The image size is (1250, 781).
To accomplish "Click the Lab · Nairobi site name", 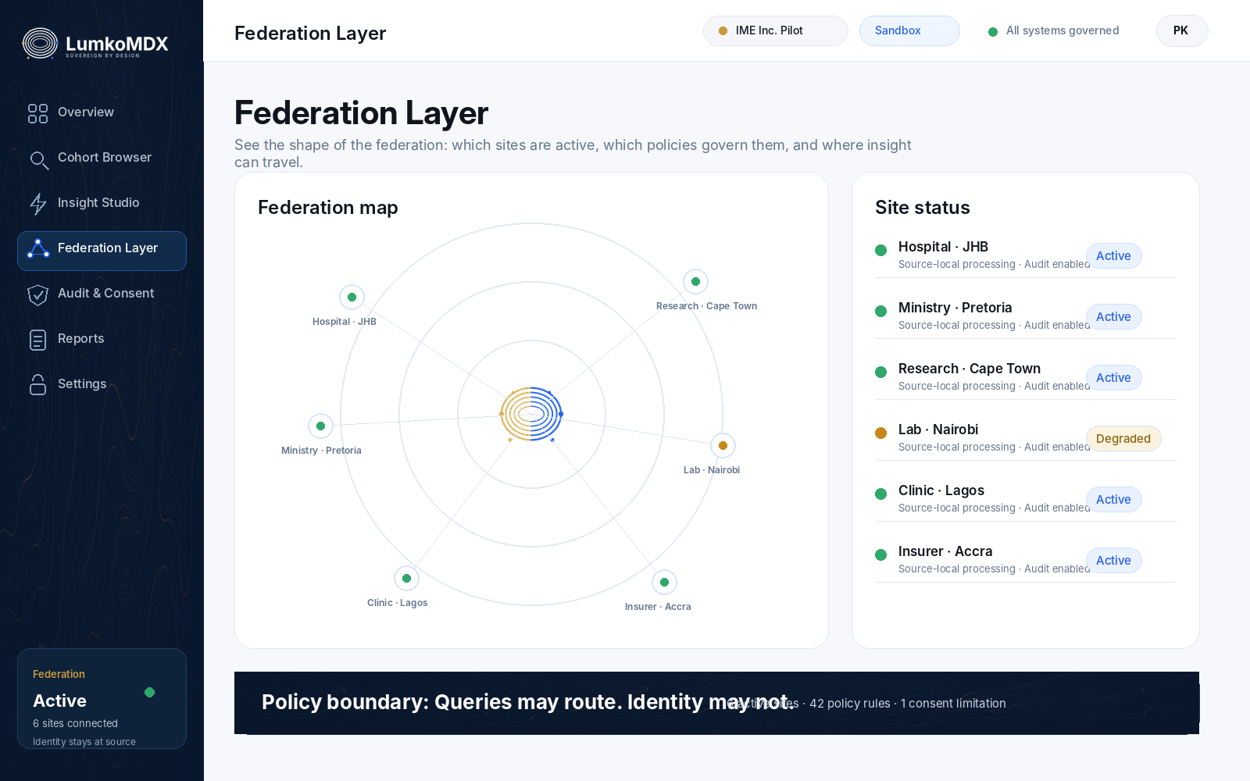I will pyautogui.click(x=938, y=430).
